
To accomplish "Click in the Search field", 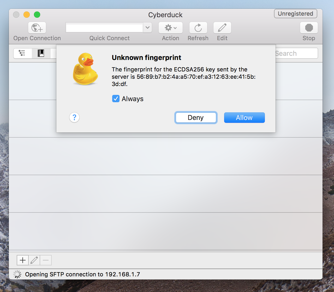I will pos(297,53).
